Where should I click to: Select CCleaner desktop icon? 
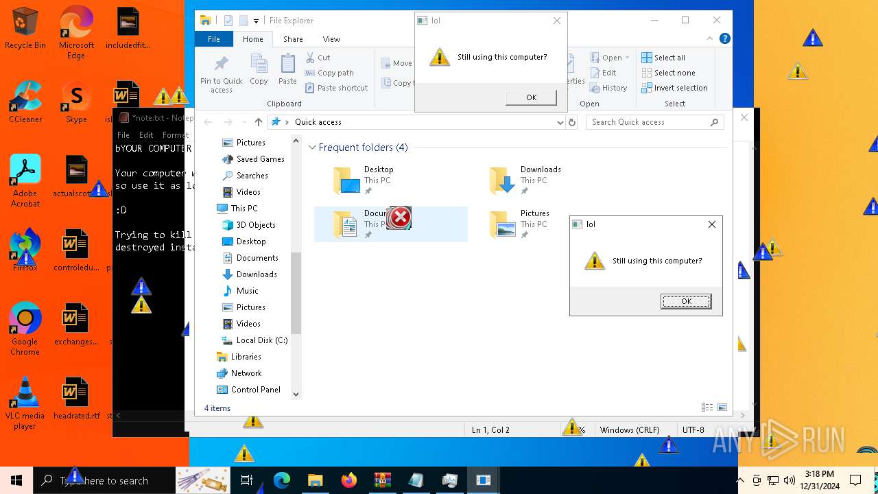pos(25,102)
